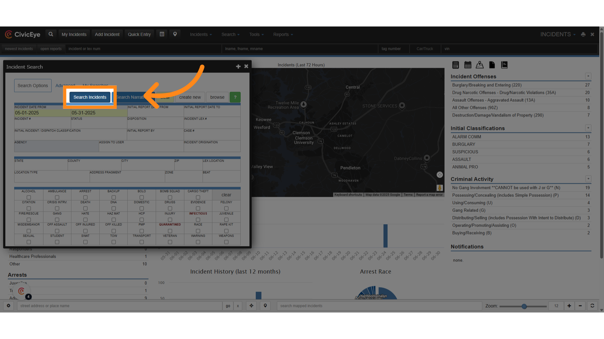Open the document page icon above Incident Offenses
Image resolution: width=604 pixels, height=339 pixels.
(492, 65)
